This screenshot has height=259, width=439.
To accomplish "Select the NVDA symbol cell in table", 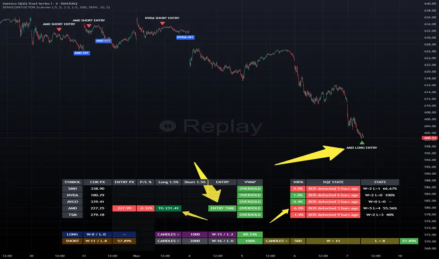I will click(x=72, y=195).
